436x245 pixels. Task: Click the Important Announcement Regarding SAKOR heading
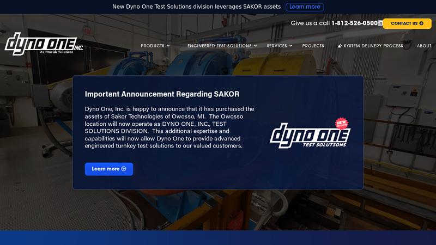(162, 94)
